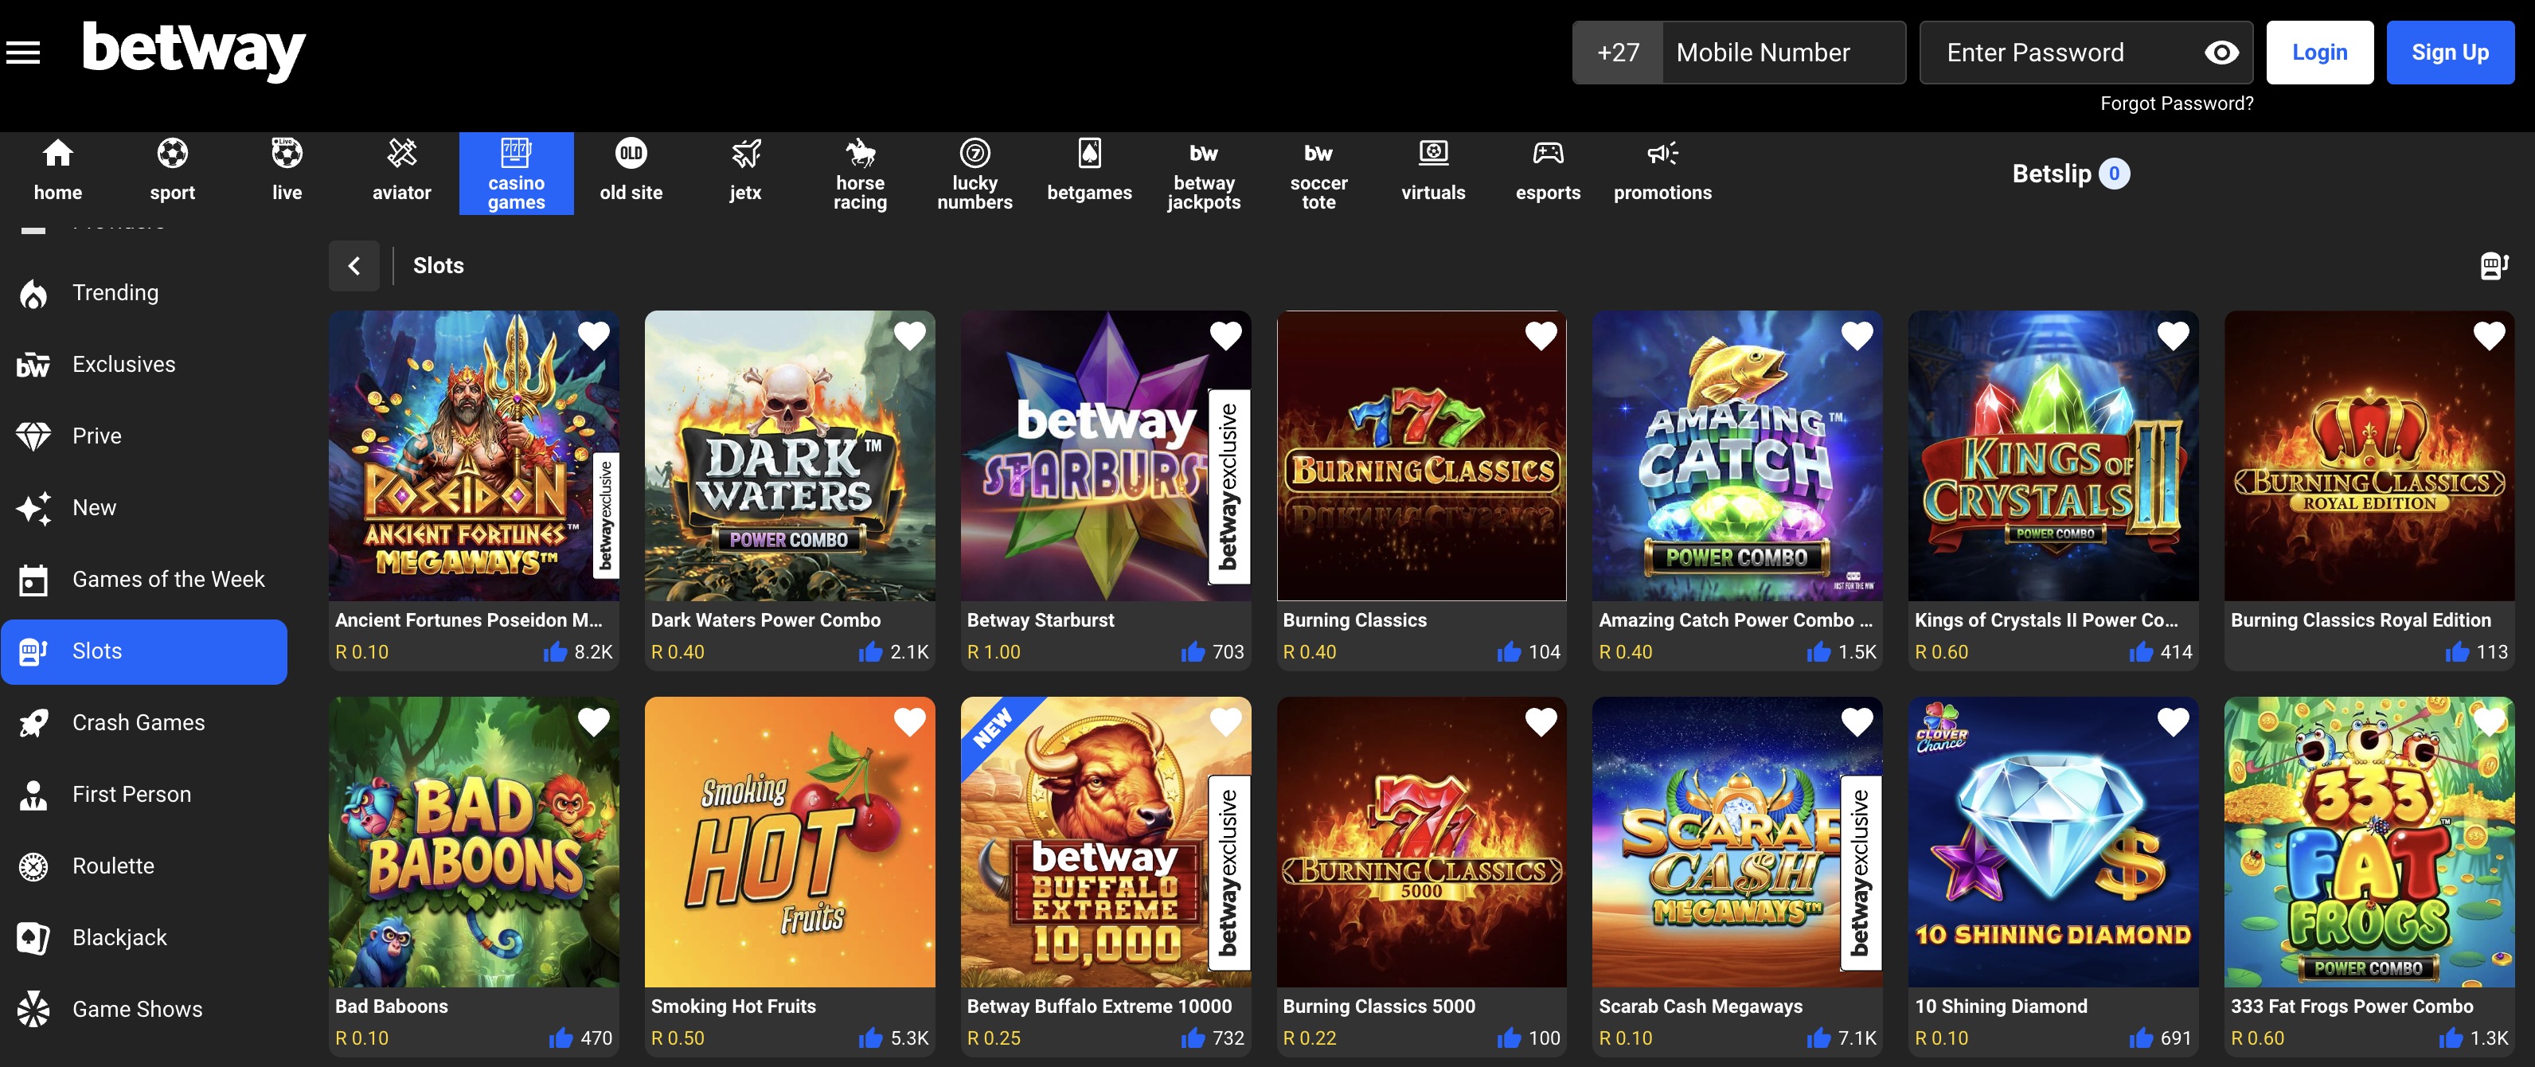Favorite Ancient Fortunes Poseidon with heart
This screenshot has width=2535, height=1067.
pos(593,337)
